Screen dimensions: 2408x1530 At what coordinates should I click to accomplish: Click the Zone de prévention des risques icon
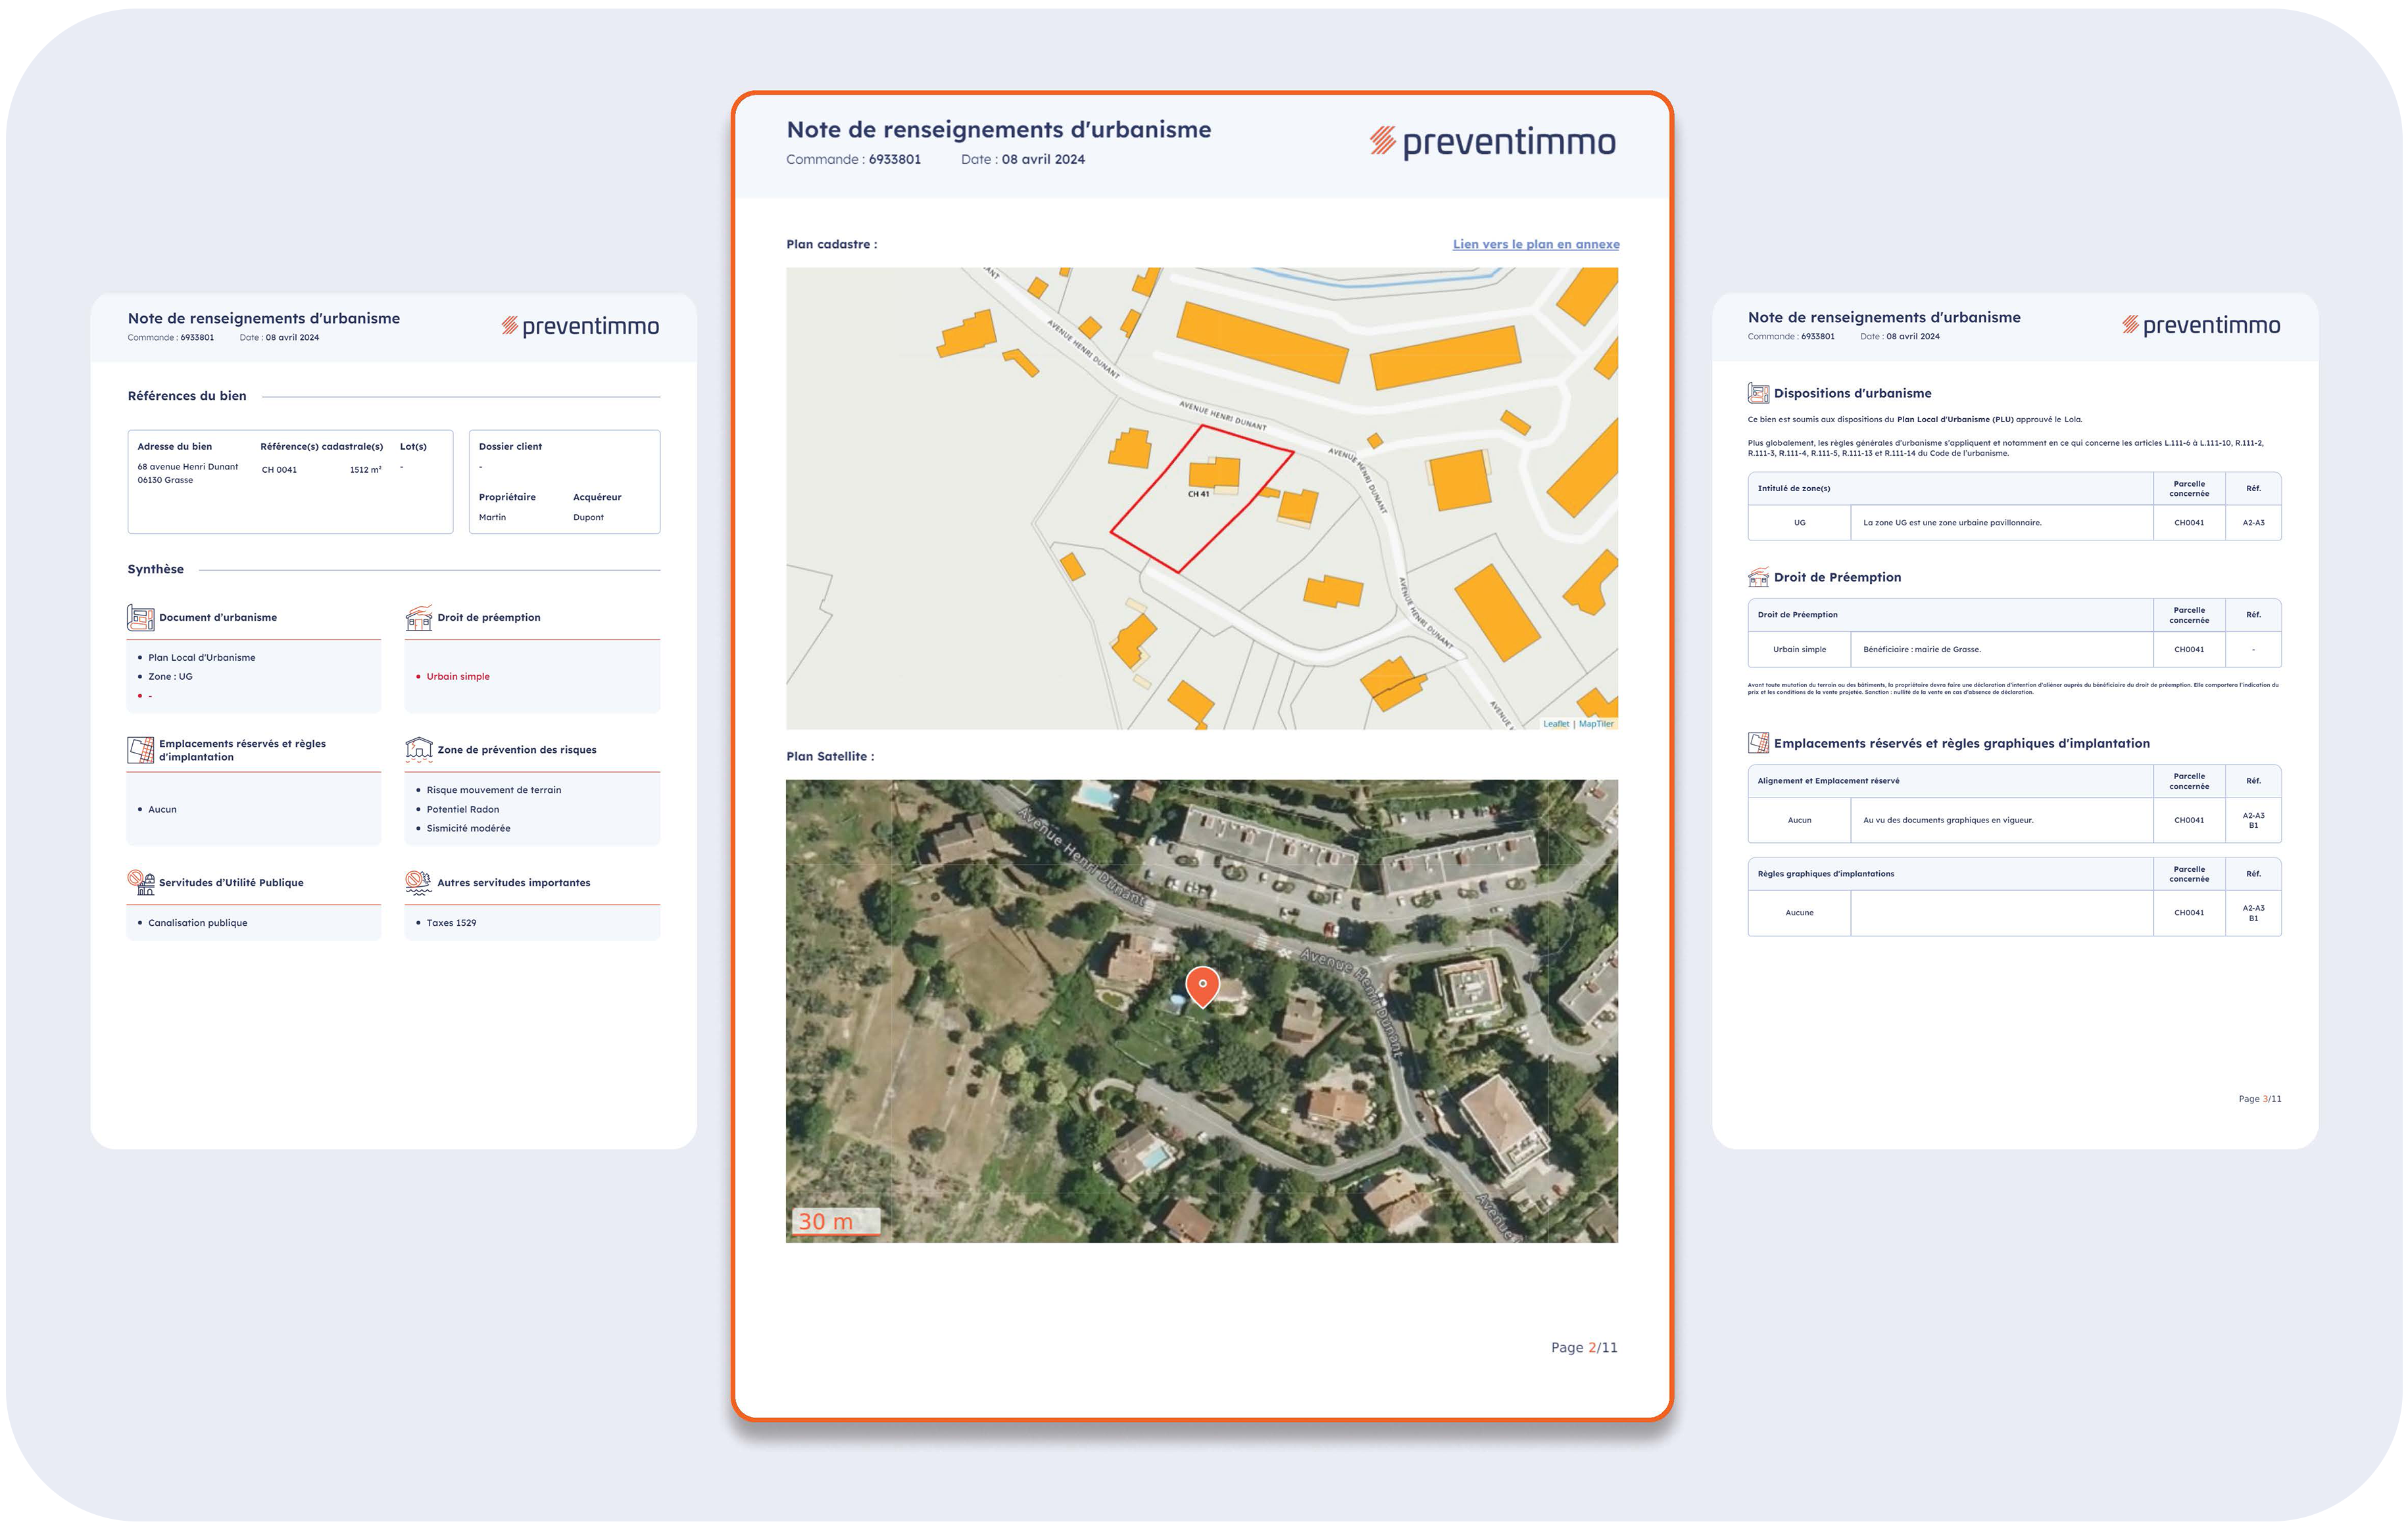click(418, 748)
